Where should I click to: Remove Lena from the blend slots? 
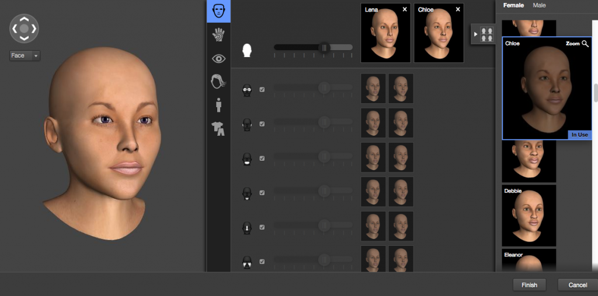(x=405, y=9)
